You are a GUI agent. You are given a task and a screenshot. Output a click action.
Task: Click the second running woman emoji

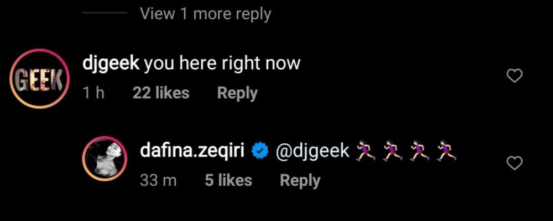pos(392,150)
